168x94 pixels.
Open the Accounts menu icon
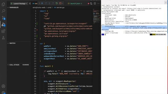[x=3, y=86]
